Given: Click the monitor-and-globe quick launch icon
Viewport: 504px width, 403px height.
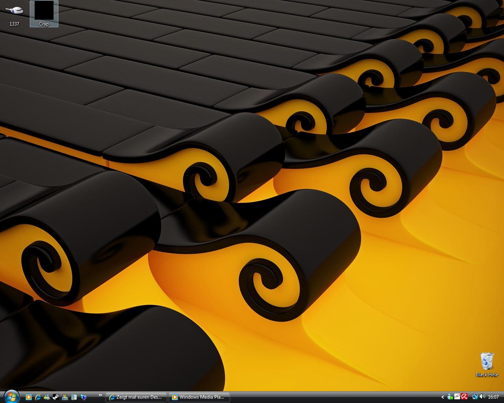Looking at the screenshot, I should 83,397.
